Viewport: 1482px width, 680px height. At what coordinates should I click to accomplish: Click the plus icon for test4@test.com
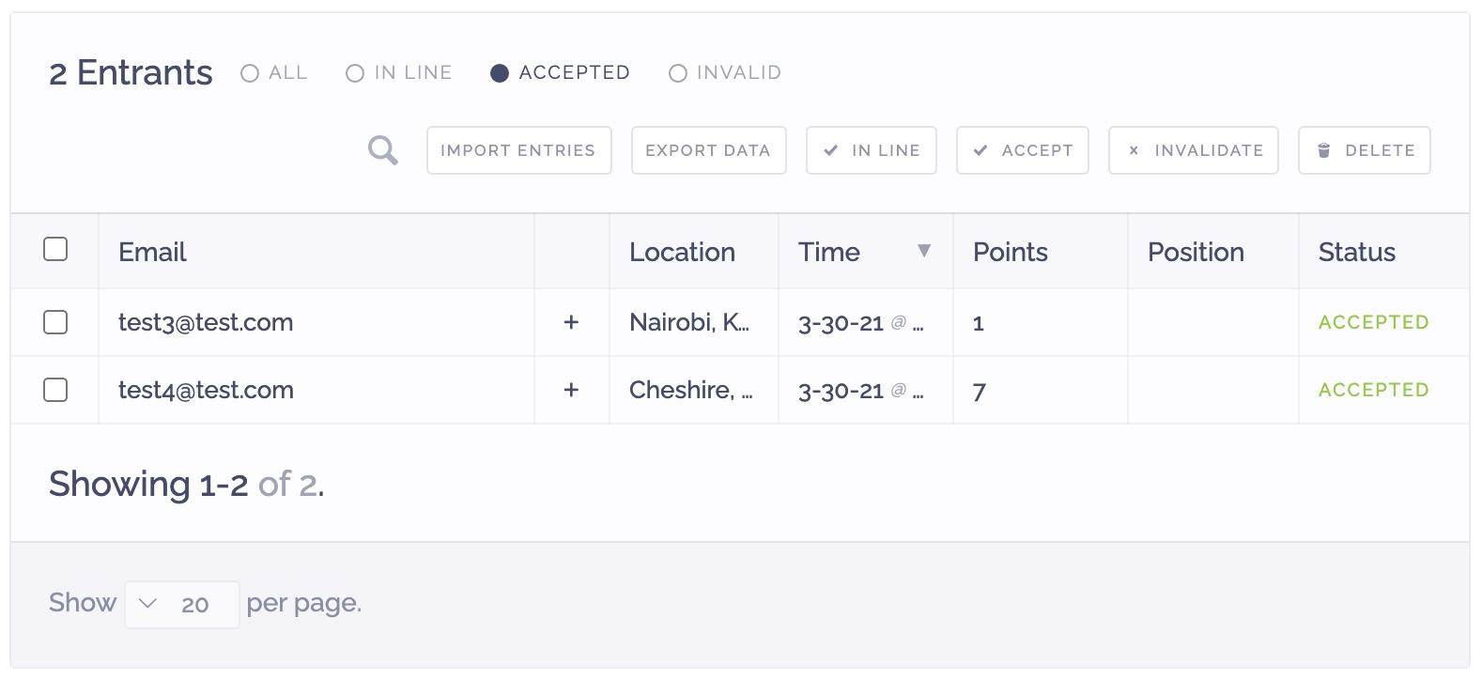[571, 390]
